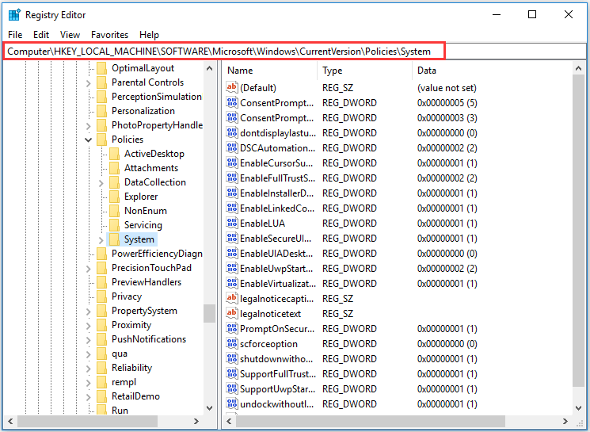Click the DWORD icon beside EnableFullTrustS...
590x432 pixels.
(x=232, y=178)
